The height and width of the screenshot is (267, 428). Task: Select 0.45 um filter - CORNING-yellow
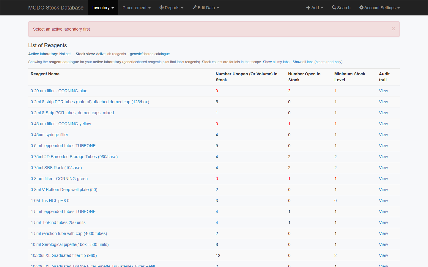61,124
